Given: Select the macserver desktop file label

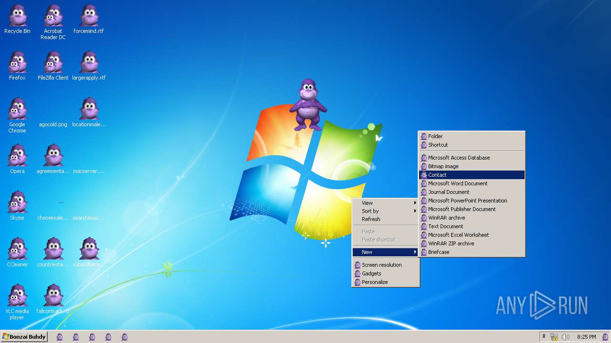Looking at the screenshot, I should click(x=89, y=171).
